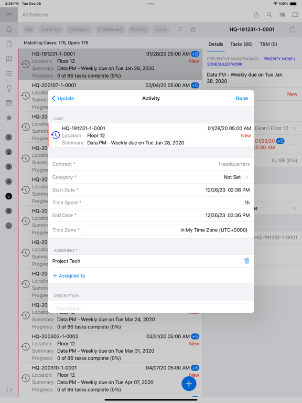Edit End Date 12/26/23 03:36 PM
This screenshot has width=302, height=403.
[151, 215]
